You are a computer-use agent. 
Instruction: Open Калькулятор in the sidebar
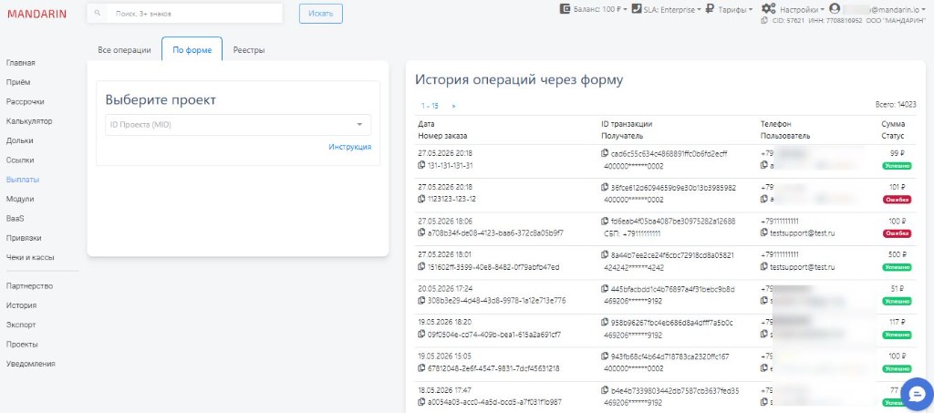pos(29,121)
